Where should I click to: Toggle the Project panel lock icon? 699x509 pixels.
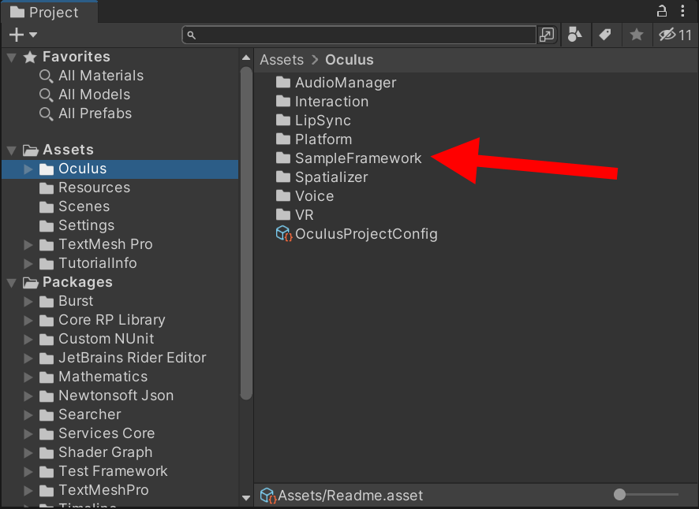662,11
